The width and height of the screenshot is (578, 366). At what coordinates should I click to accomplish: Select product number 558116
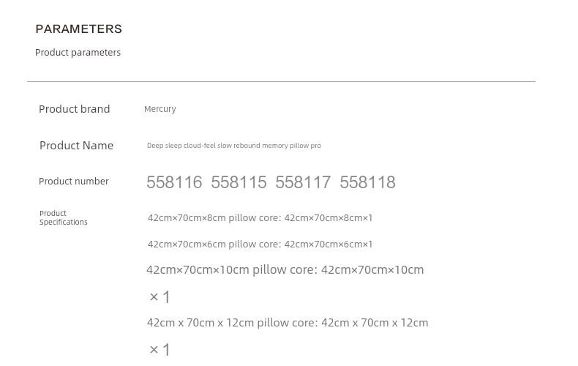tap(174, 182)
